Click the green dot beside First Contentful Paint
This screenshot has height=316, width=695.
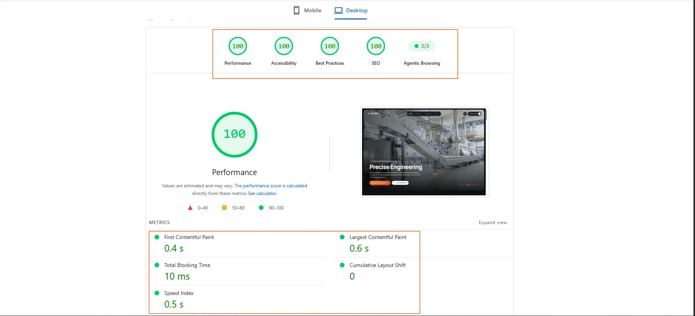click(x=157, y=237)
